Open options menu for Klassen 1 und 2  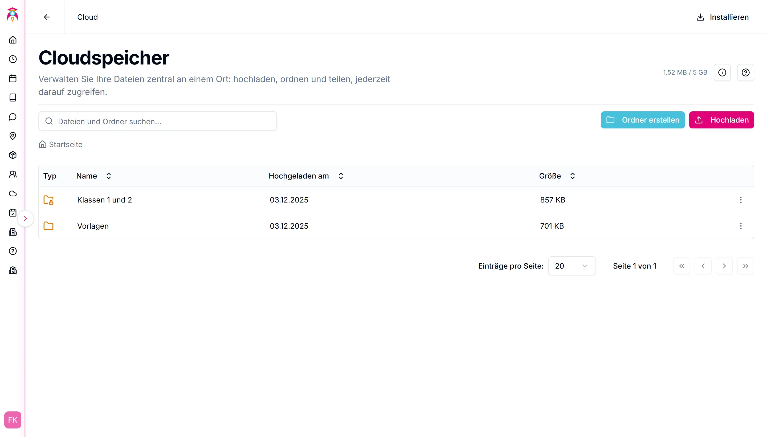pyautogui.click(x=741, y=200)
